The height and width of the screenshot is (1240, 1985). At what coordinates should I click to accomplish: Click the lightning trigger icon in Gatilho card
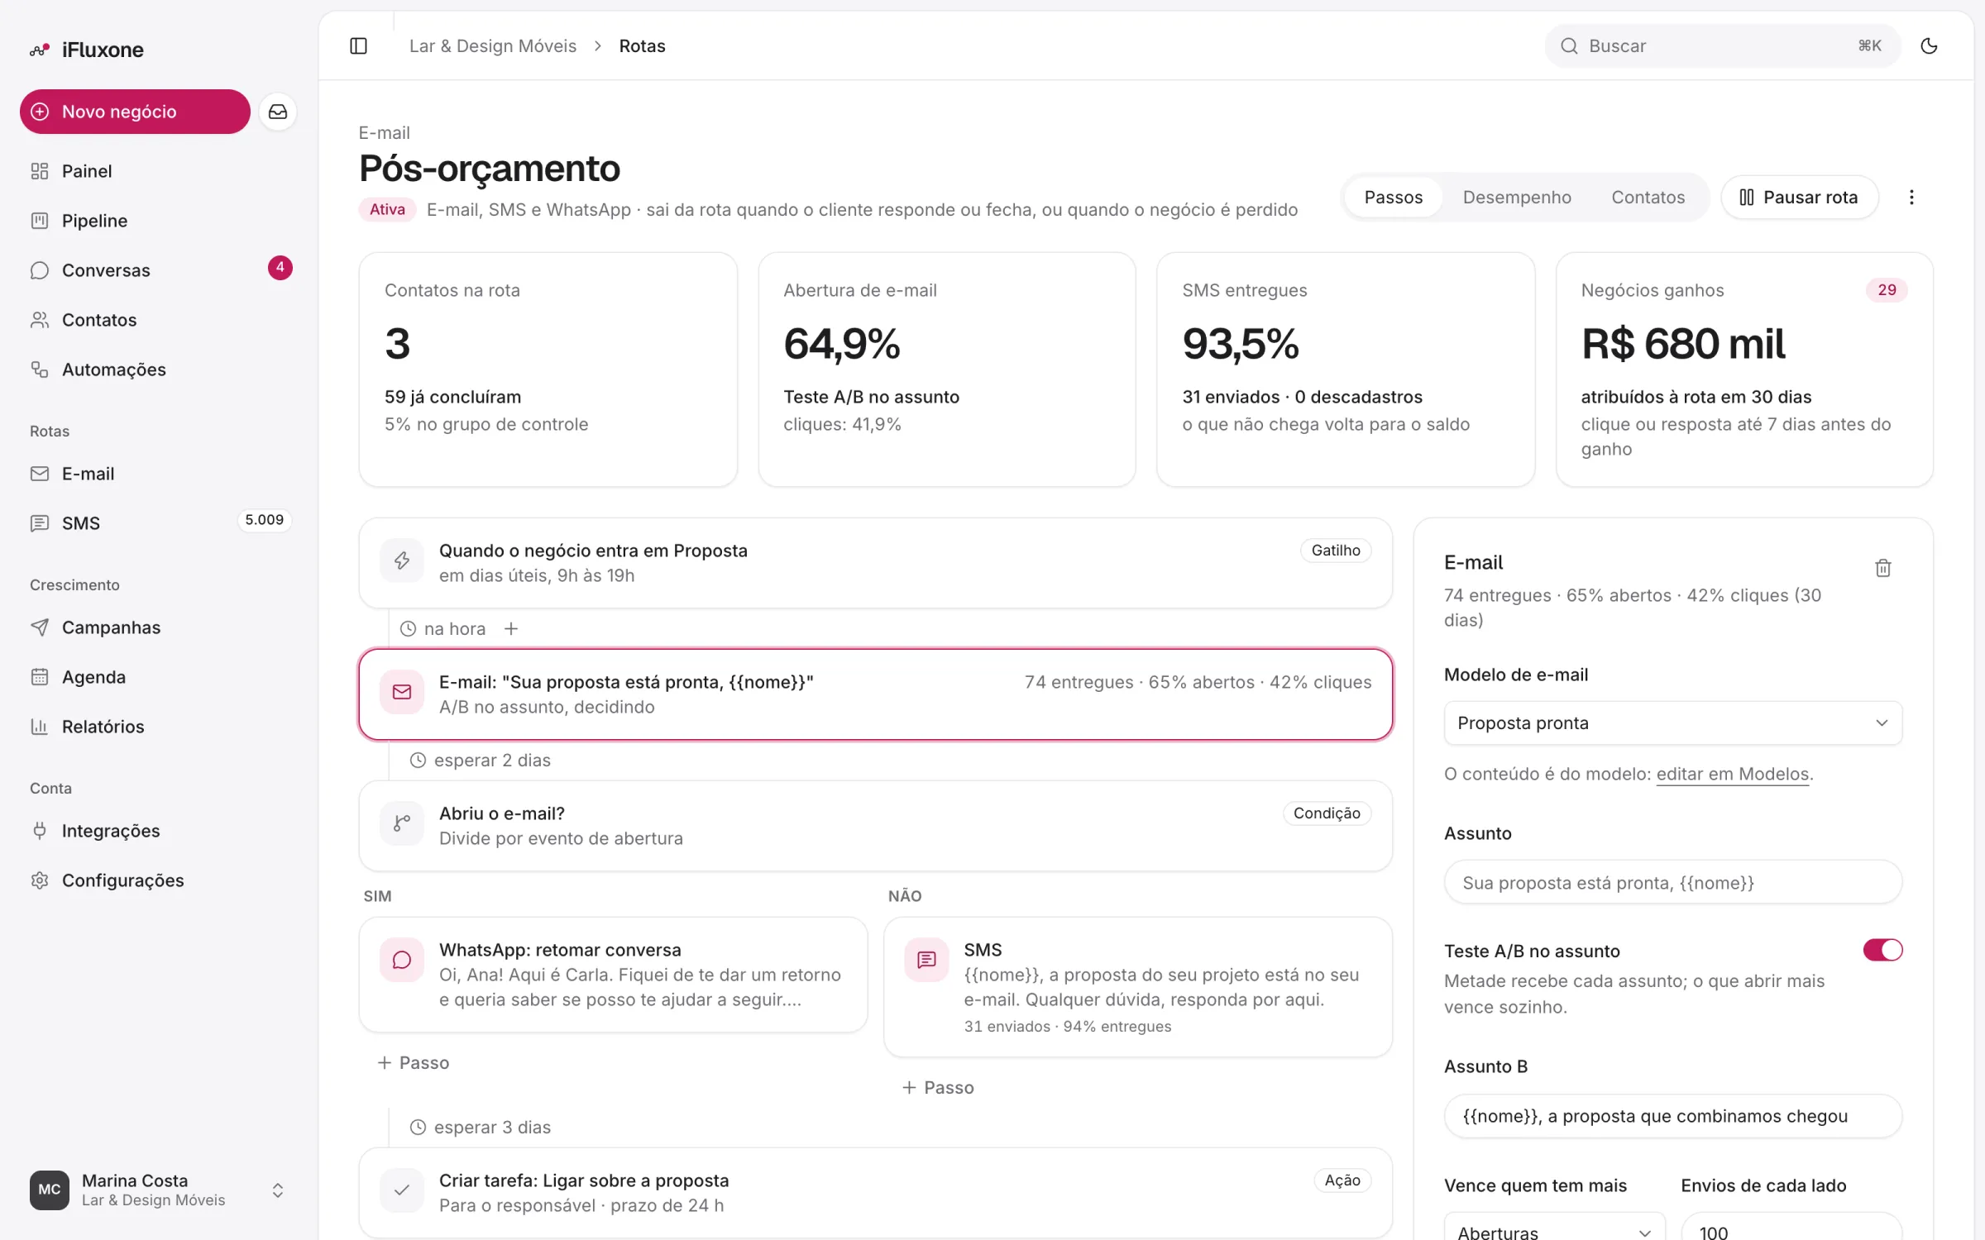402,561
